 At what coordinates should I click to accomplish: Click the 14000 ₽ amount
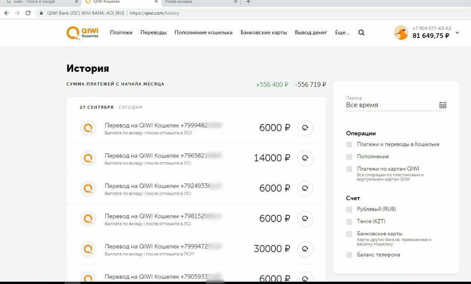click(272, 158)
